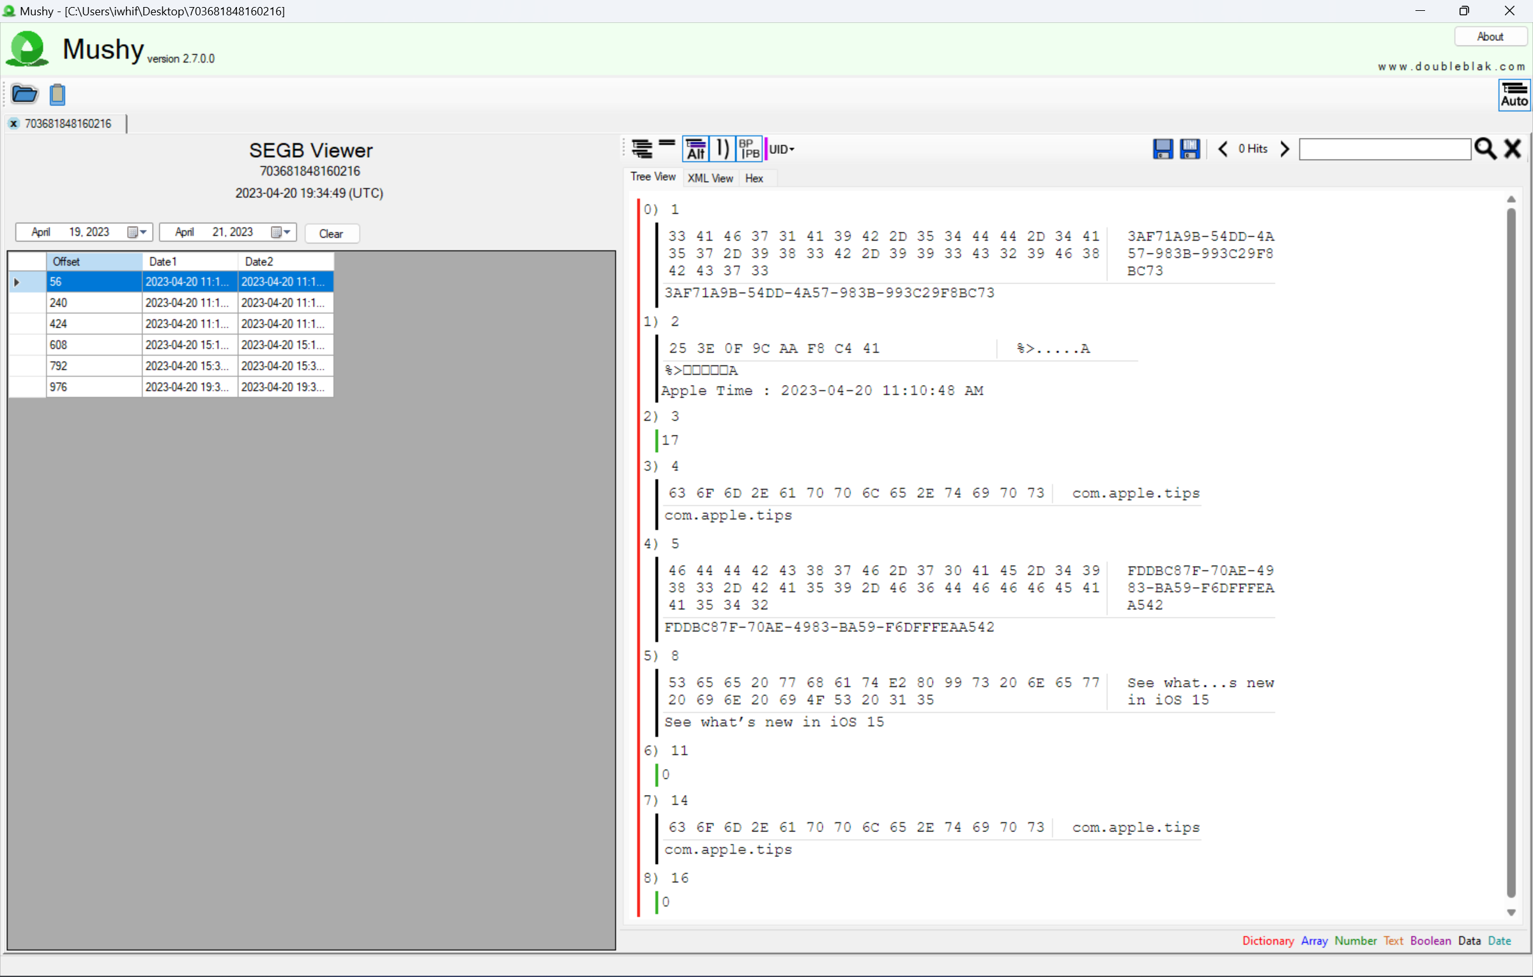This screenshot has width=1533, height=977.
Task: Click the clipboard paste icon
Action: tap(57, 95)
